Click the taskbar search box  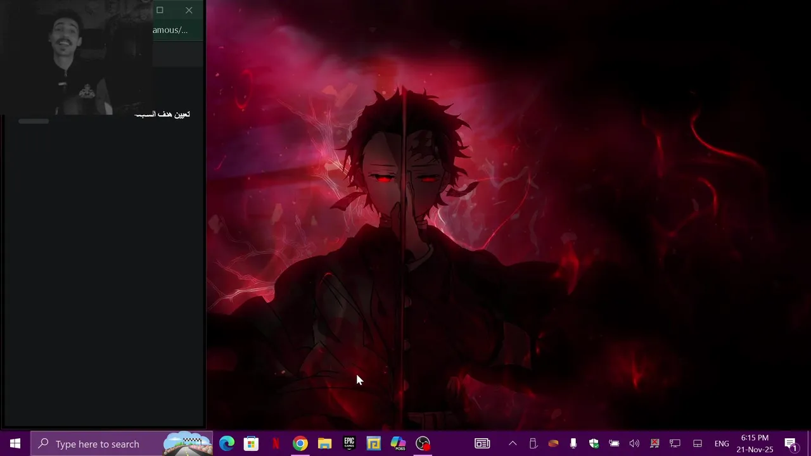click(x=122, y=444)
